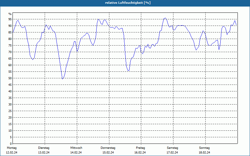Click the y-axis value '25'
Screen dimensions: 250x156
(10, 111)
